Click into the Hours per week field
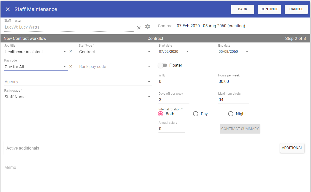Viewport: 311px width, 192px height. [231, 81]
